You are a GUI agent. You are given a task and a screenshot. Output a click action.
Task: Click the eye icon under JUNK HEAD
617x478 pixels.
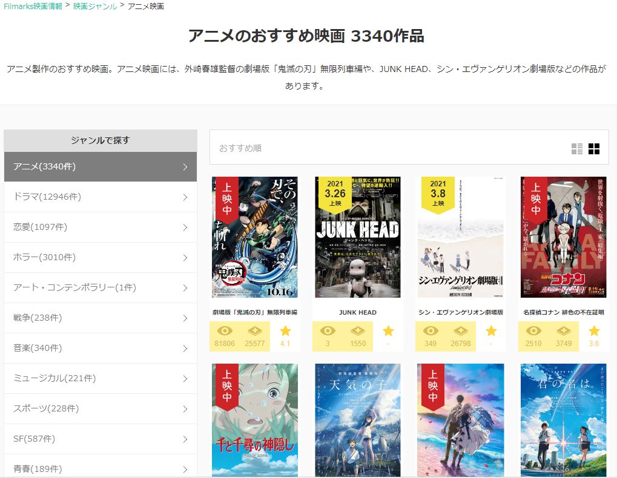[x=328, y=331]
